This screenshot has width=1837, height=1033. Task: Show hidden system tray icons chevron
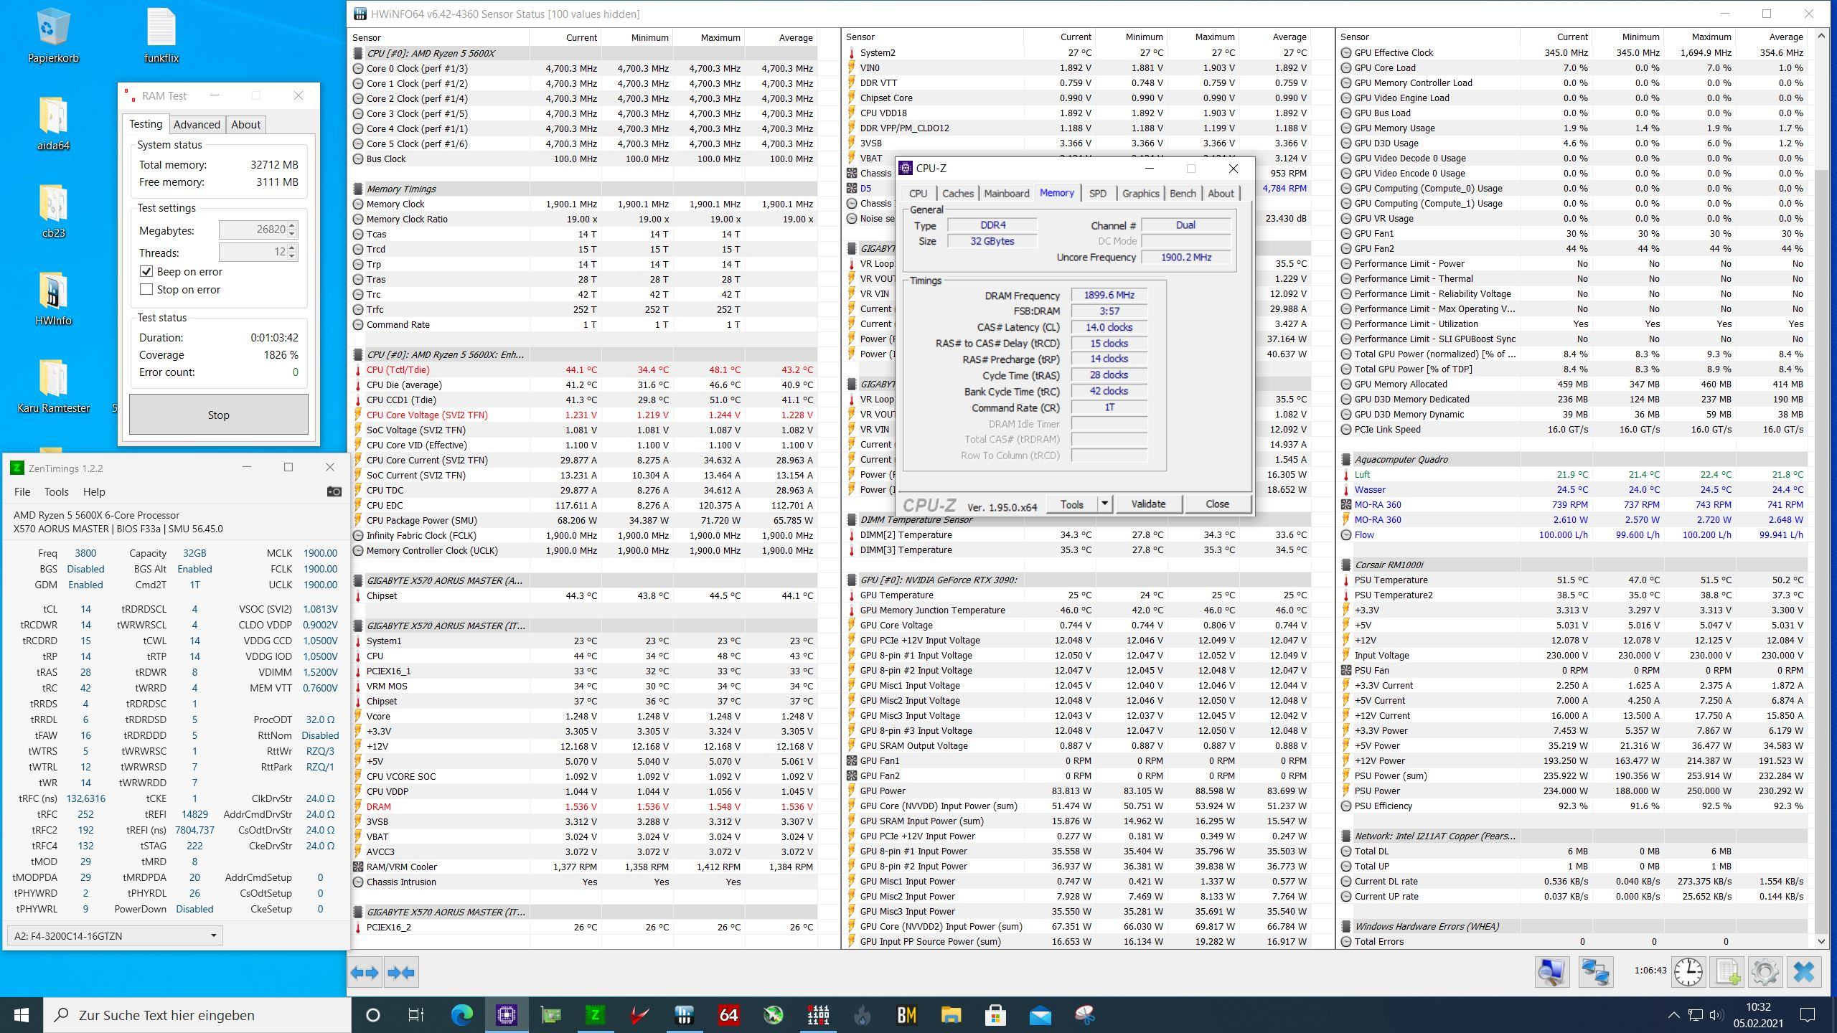1673,1015
